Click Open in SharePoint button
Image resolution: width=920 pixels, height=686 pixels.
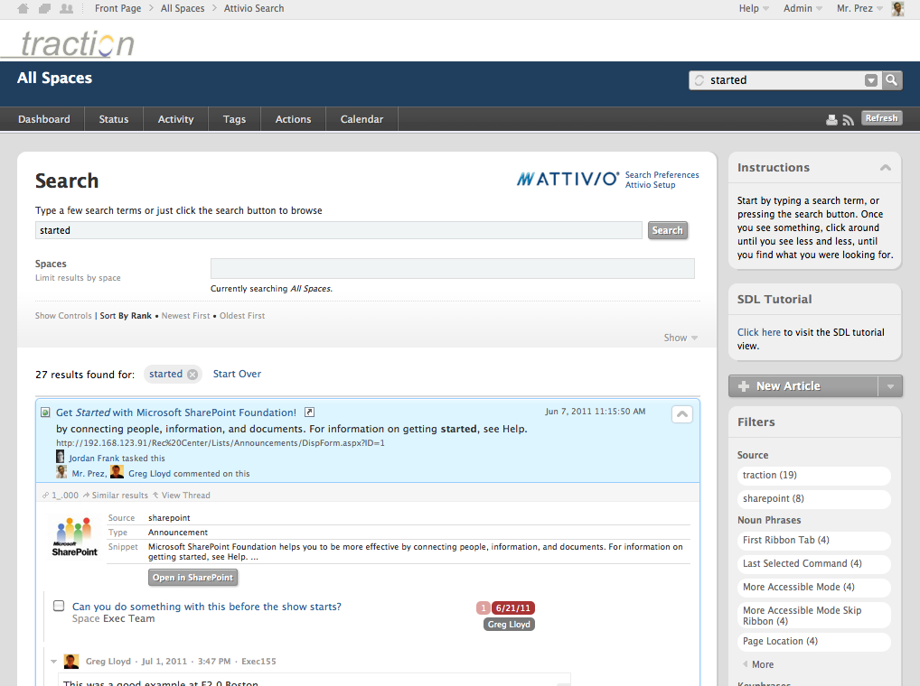[193, 578]
